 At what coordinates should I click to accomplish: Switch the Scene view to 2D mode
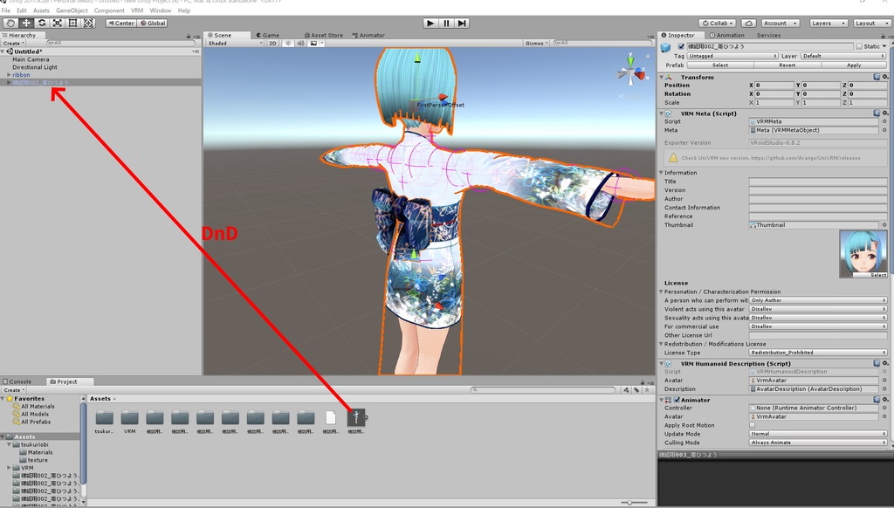(272, 43)
